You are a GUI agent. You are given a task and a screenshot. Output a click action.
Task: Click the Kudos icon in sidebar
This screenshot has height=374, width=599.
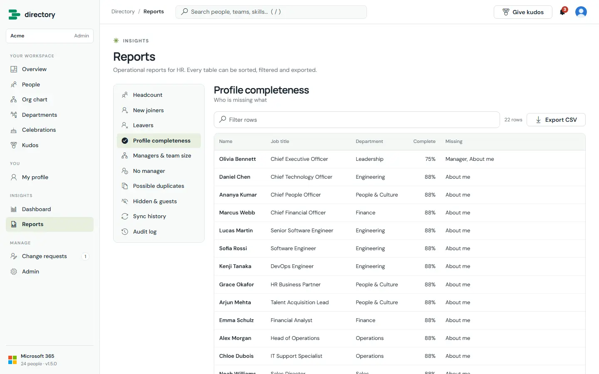14,145
